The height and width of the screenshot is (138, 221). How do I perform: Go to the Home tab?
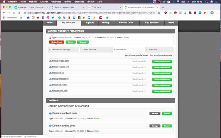(x=49, y=23)
